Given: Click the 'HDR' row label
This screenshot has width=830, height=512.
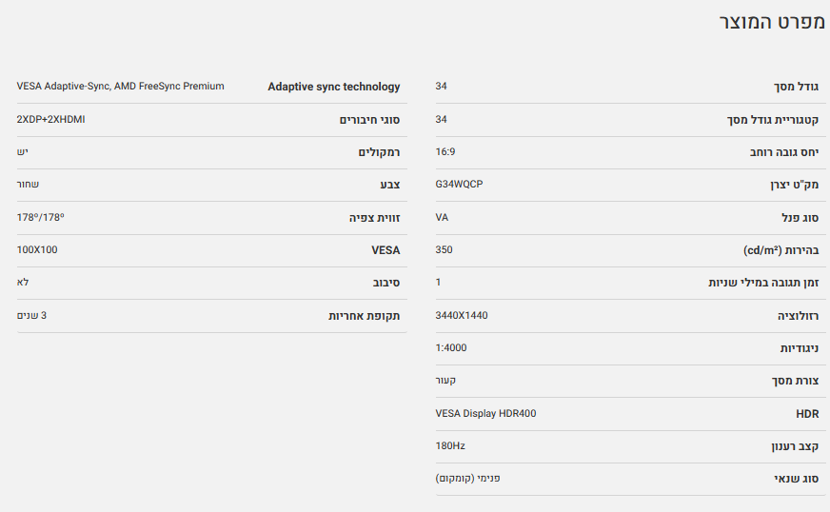Looking at the screenshot, I should click(x=807, y=414).
